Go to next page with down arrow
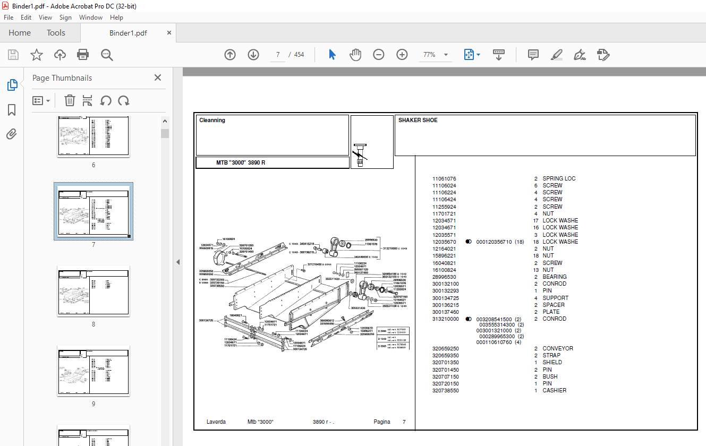This screenshot has width=706, height=446. [253, 55]
